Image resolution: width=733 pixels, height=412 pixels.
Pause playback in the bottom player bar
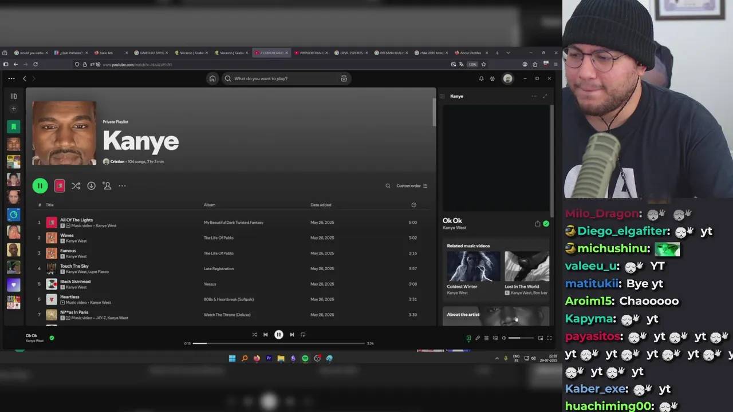[x=278, y=335]
